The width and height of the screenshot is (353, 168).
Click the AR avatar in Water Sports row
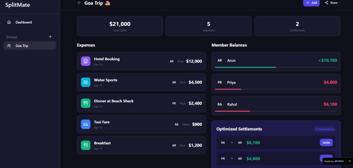click(174, 82)
